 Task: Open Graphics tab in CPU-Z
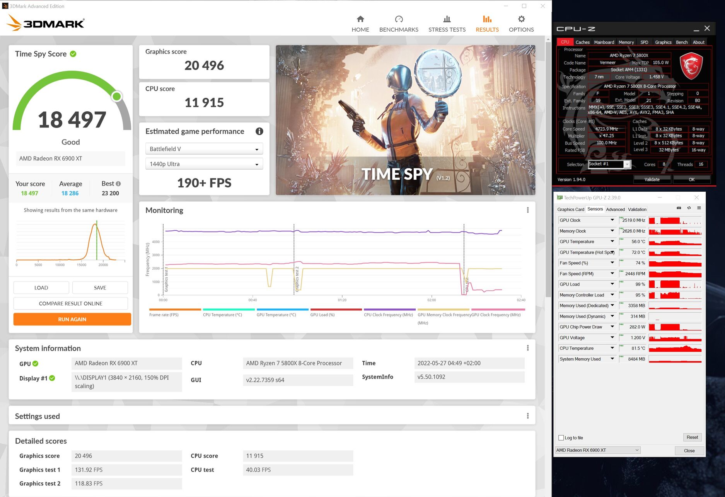[663, 42]
